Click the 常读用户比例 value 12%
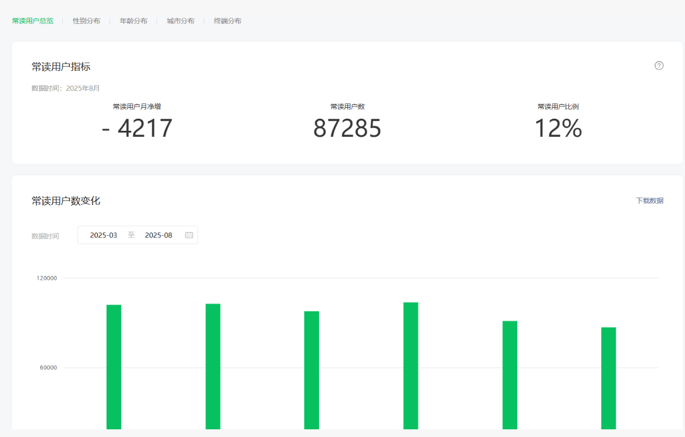This screenshot has height=437, width=685. click(558, 129)
